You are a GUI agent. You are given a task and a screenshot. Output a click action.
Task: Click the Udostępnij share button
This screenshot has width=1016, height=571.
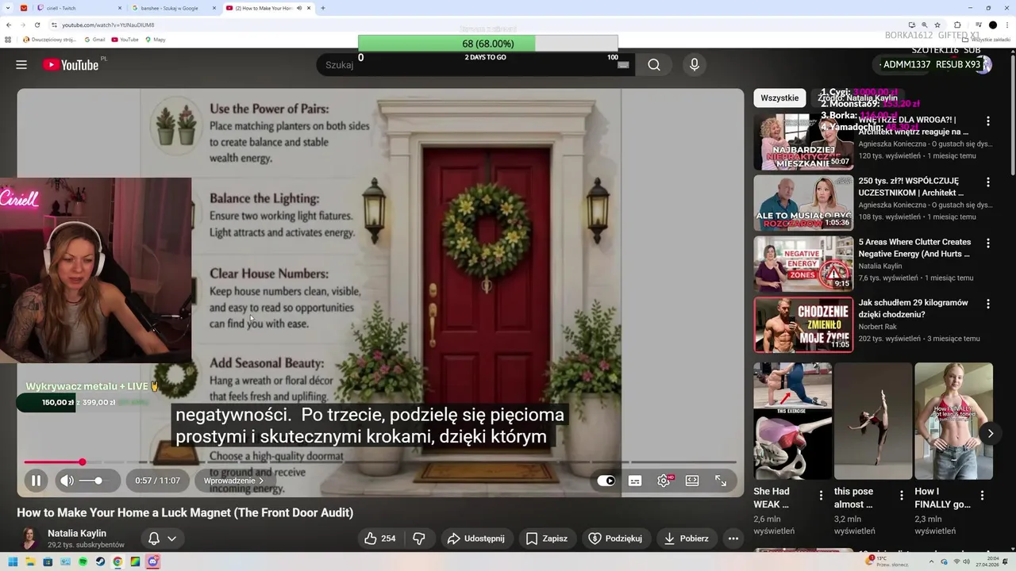[x=476, y=538]
